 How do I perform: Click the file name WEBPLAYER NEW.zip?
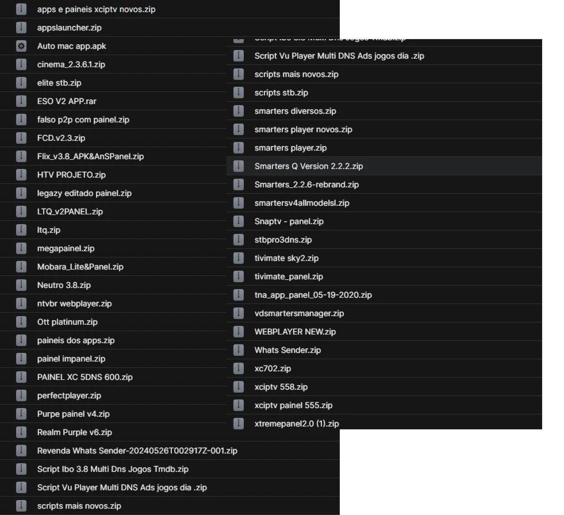(295, 332)
